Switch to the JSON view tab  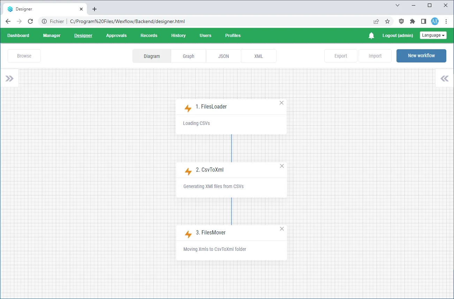pyautogui.click(x=224, y=56)
